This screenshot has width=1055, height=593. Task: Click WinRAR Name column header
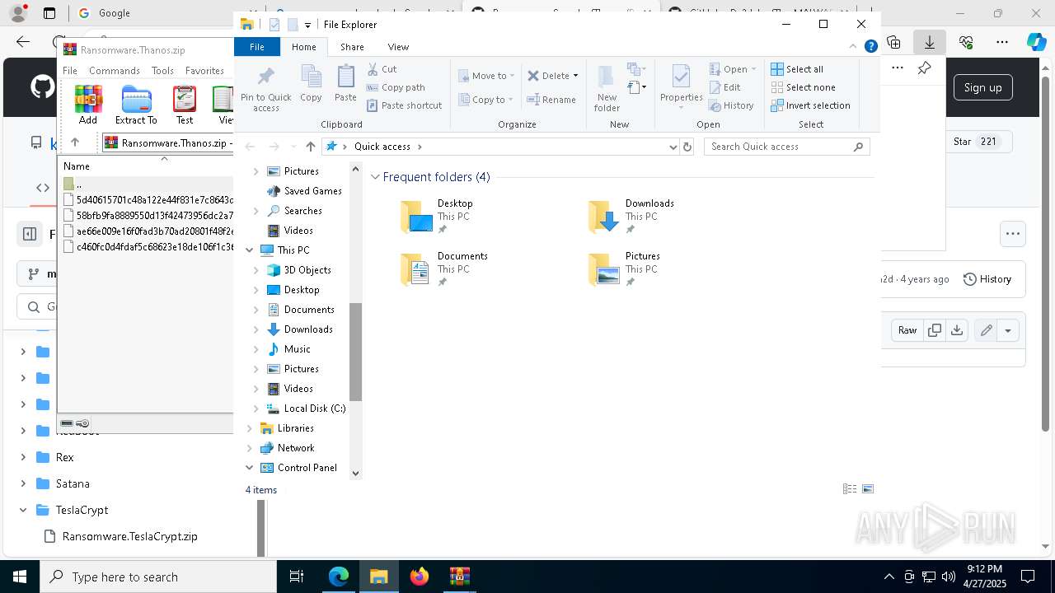(x=77, y=166)
